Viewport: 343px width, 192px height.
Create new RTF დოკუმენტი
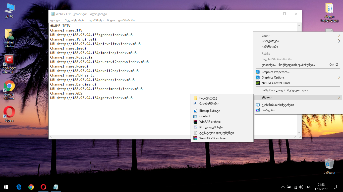coord(222,127)
